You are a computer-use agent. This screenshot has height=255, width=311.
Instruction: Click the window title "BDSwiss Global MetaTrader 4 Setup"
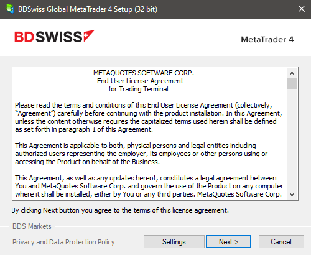click(x=88, y=9)
